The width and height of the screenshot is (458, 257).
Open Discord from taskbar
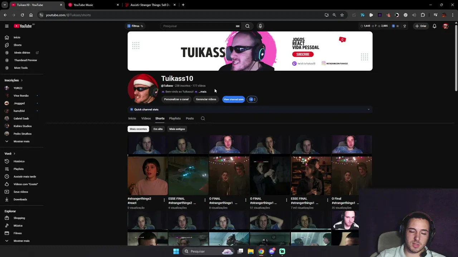[272, 251]
